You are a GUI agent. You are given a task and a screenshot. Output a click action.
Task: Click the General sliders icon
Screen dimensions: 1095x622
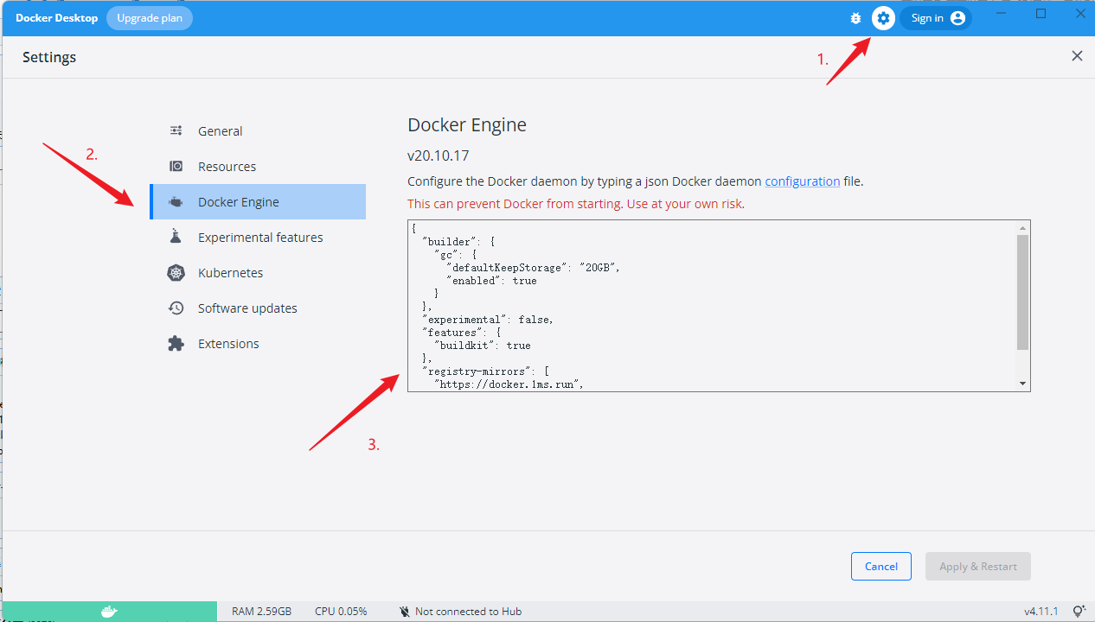coord(176,130)
